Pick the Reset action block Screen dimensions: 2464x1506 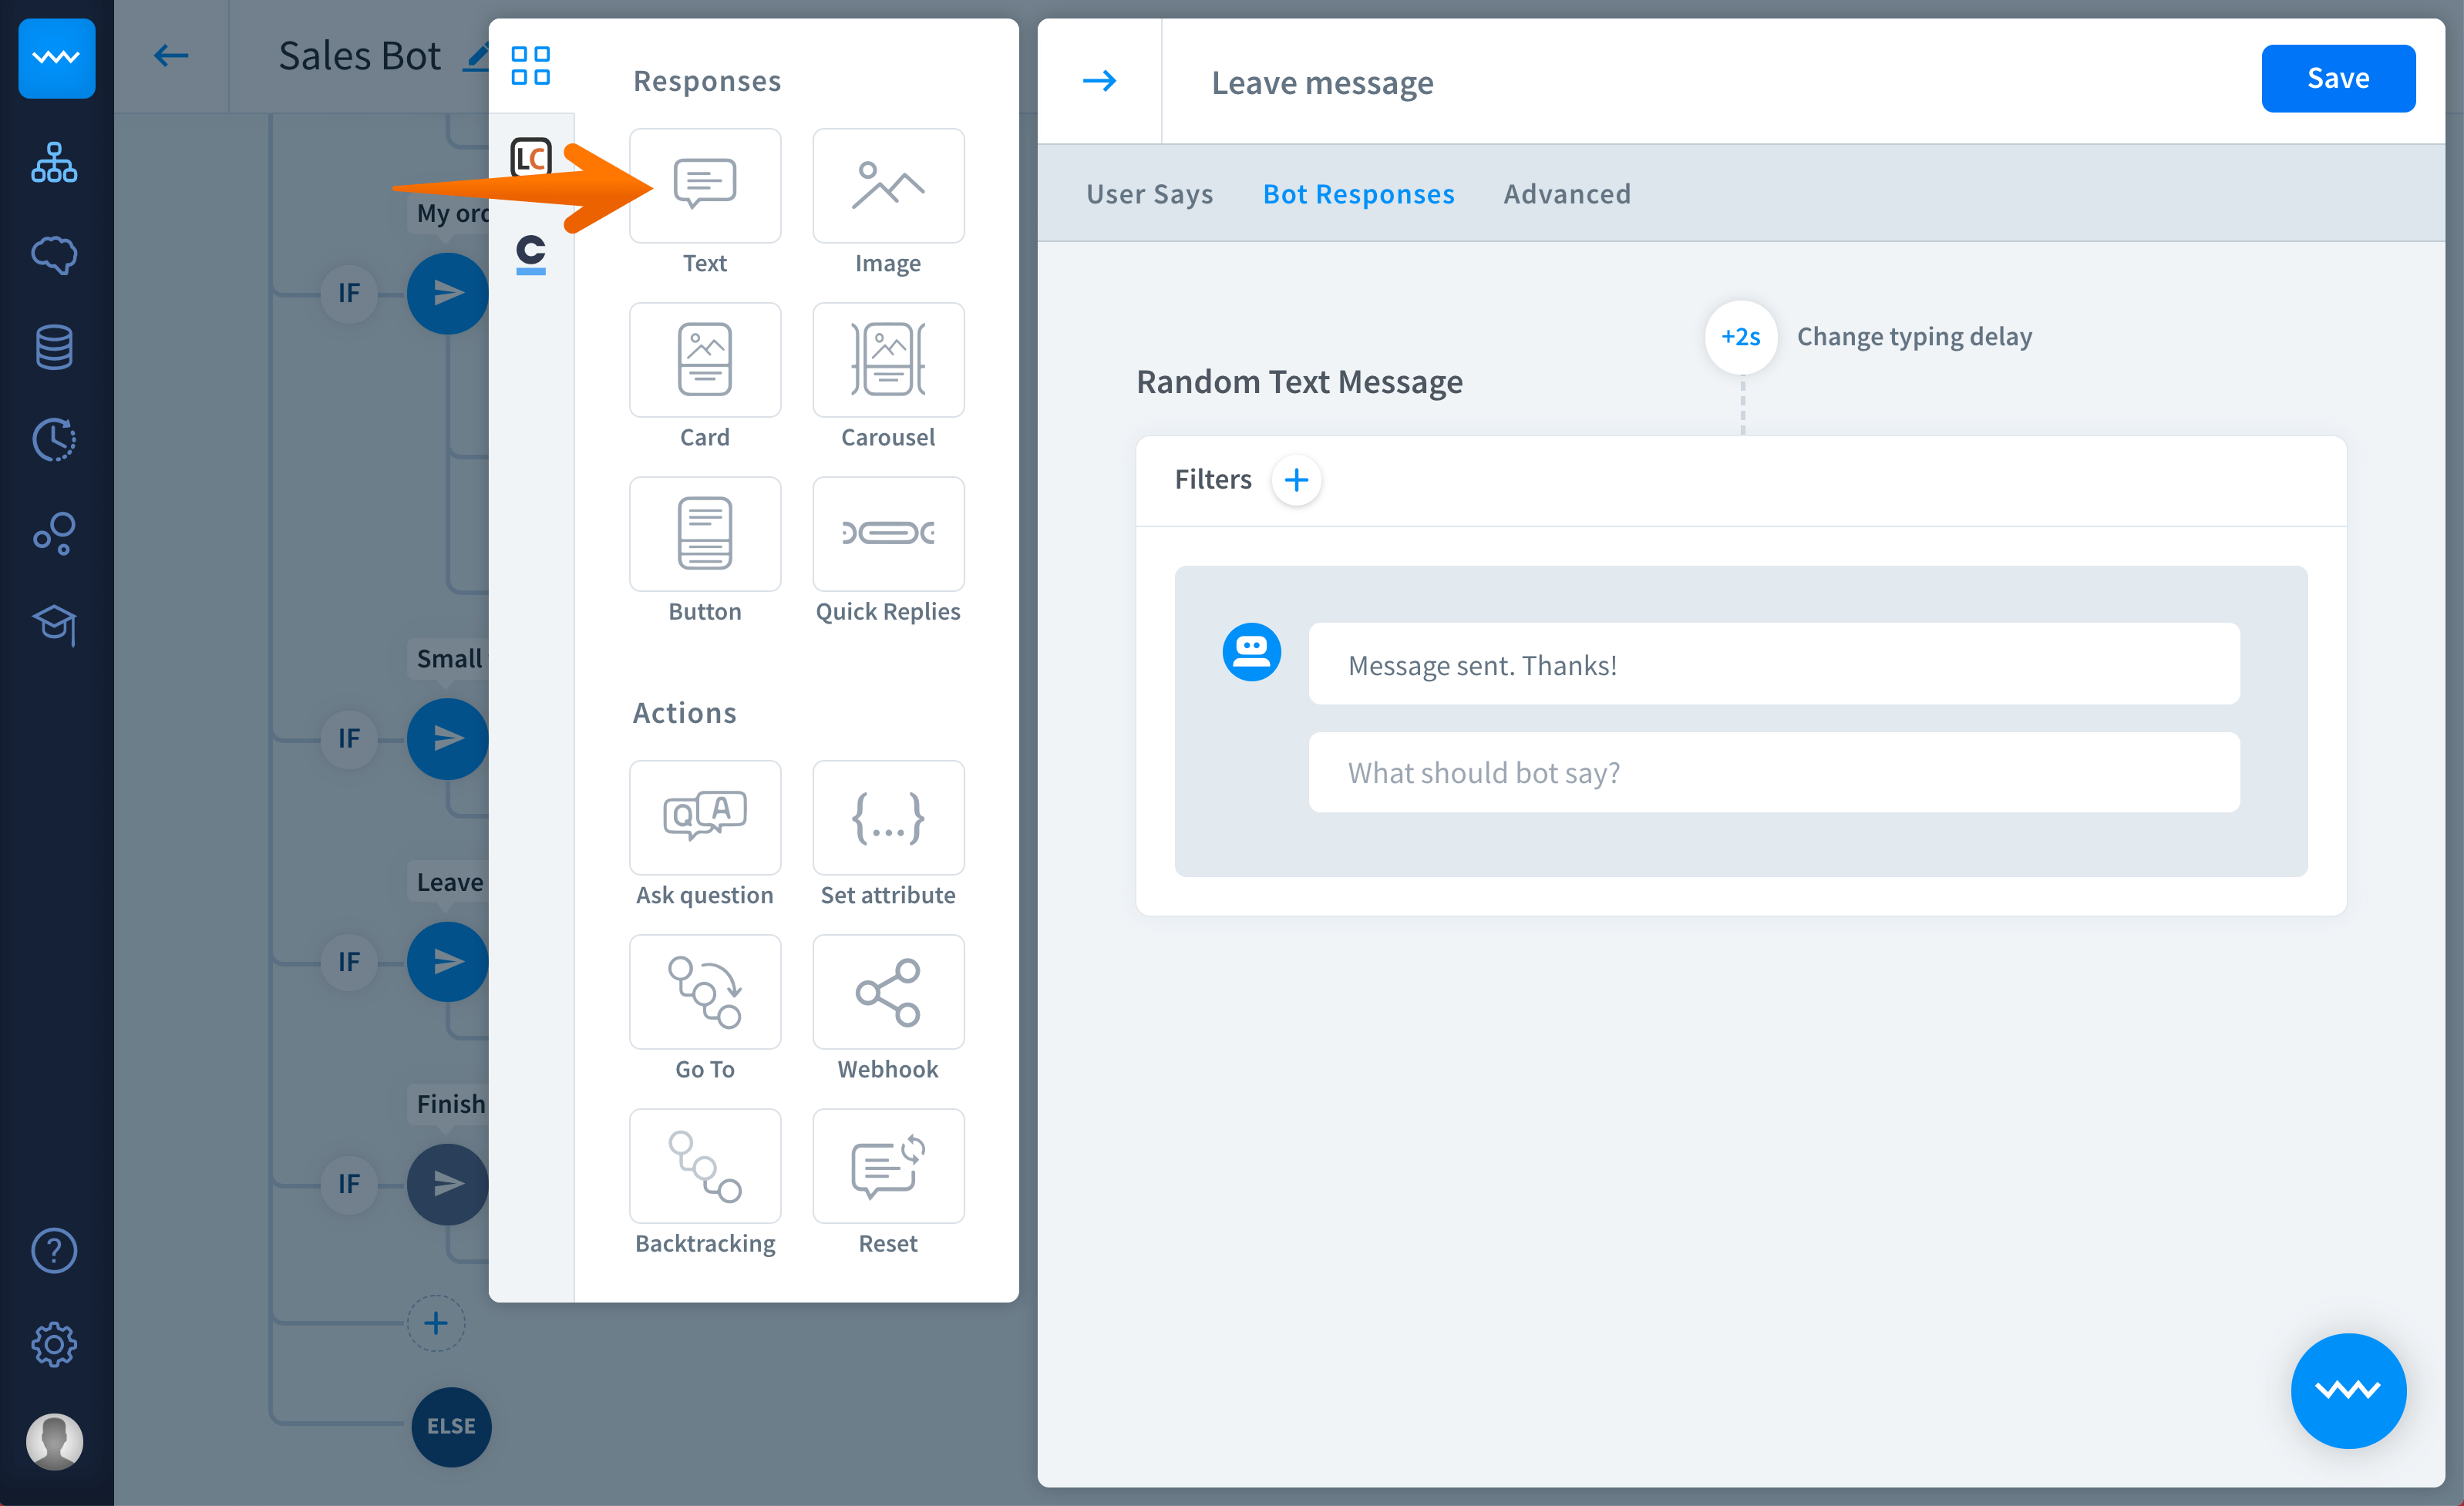tap(887, 1165)
